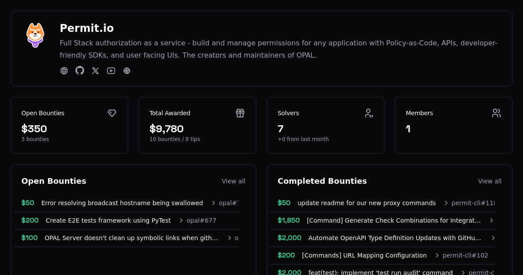Click the gift icon on Total Awarded card
This screenshot has height=275, width=523.
coord(240,113)
